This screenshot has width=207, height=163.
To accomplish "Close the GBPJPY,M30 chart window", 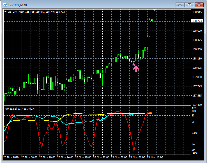I will click(199, 5).
